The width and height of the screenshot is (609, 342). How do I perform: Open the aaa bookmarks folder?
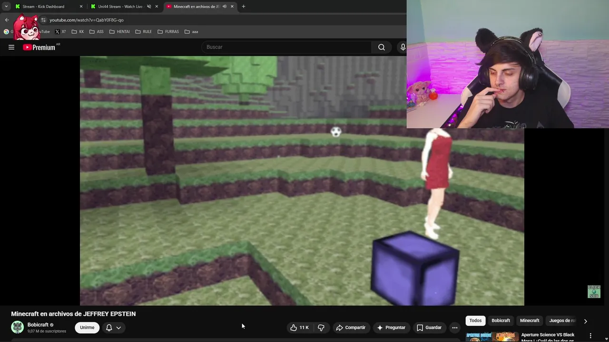[191, 32]
